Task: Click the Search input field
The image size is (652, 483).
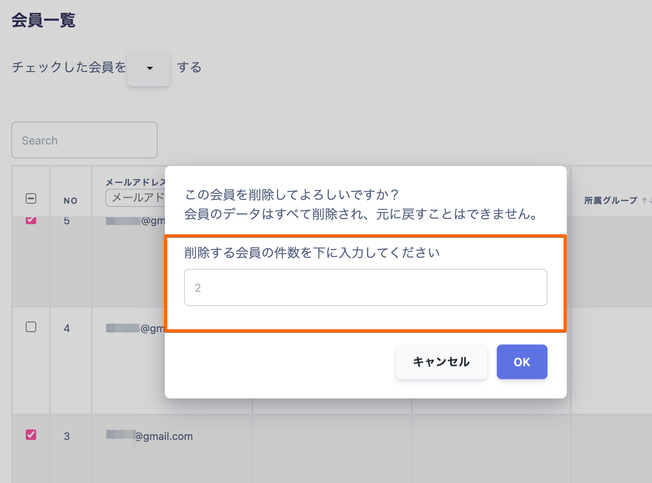Action: [x=84, y=140]
